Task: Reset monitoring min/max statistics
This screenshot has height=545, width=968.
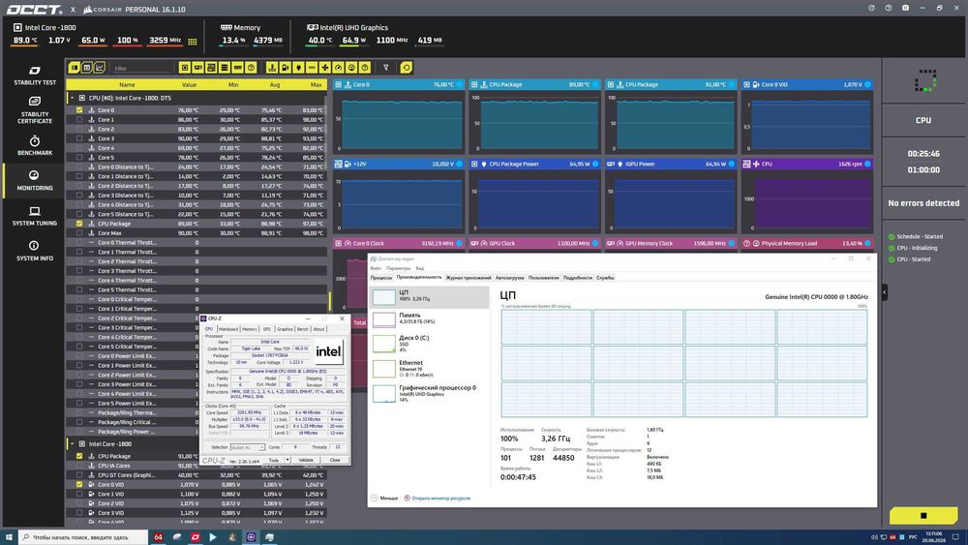Action: [x=406, y=67]
